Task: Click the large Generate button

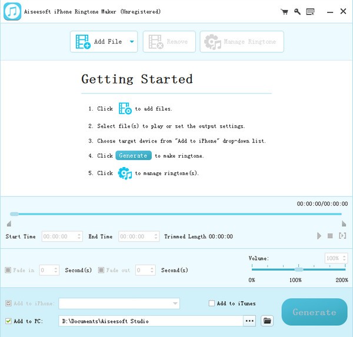Action: [314, 312]
